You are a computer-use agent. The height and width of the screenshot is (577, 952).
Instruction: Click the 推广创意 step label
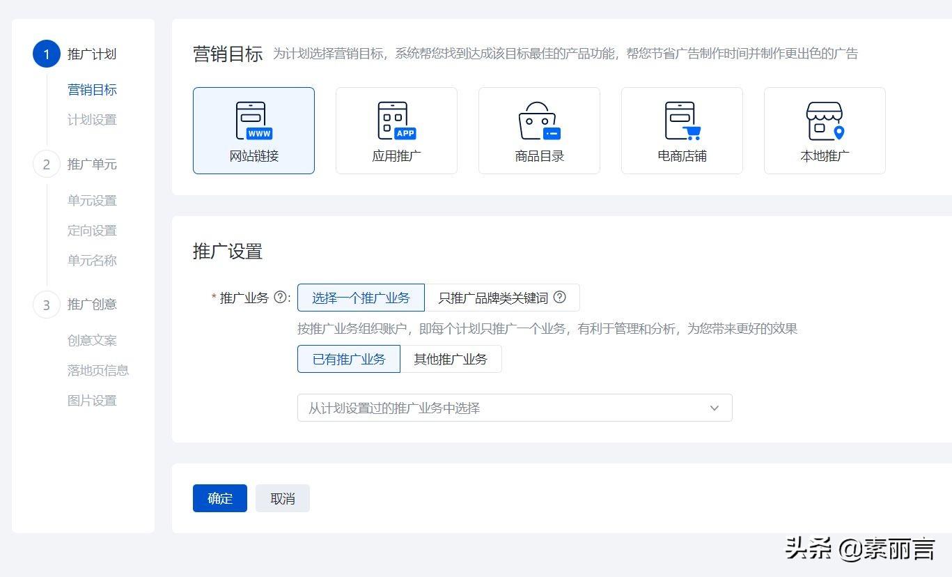(x=92, y=305)
